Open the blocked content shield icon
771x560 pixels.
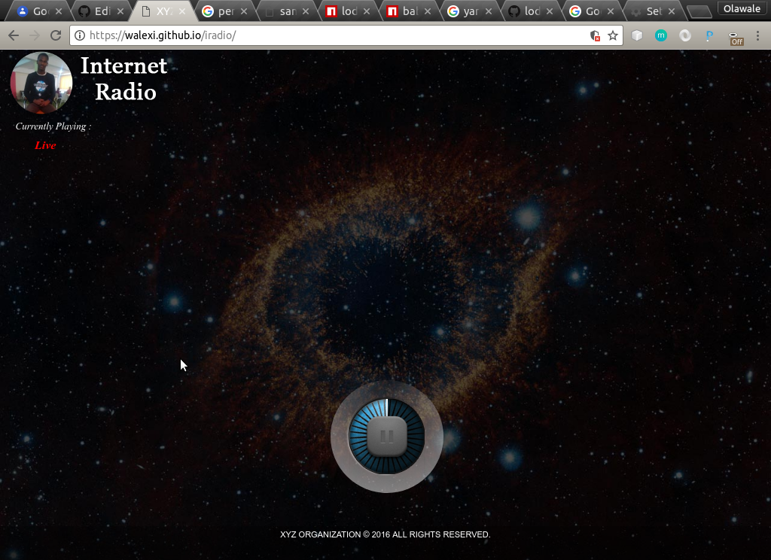click(x=595, y=35)
